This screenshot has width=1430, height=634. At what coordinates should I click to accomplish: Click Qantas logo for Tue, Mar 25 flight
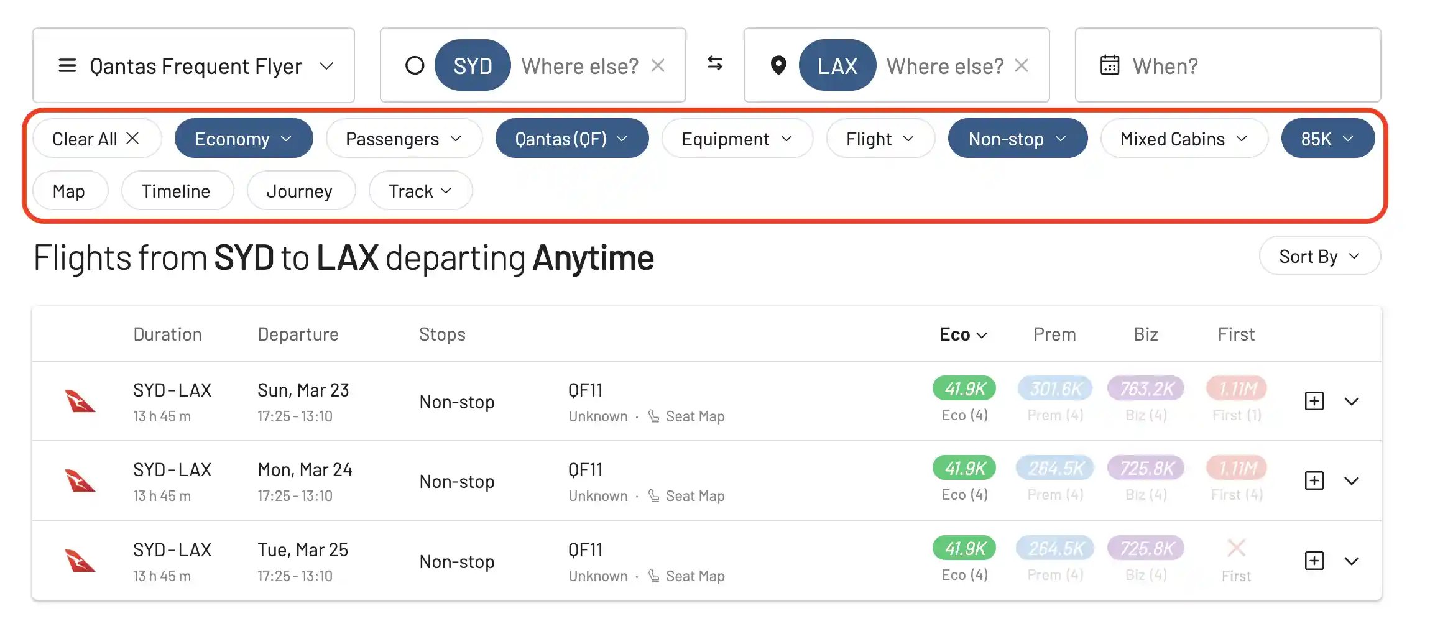click(x=80, y=561)
